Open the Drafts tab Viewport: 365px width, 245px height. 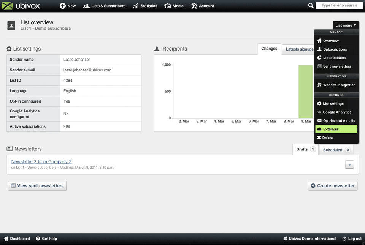click(x=305, y=149)
